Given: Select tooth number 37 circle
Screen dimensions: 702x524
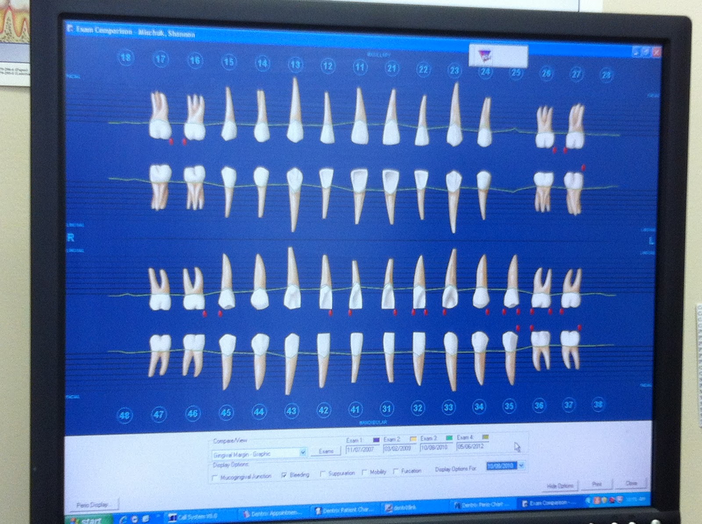Looking at the screenshot, I should [x=569, y=404].
